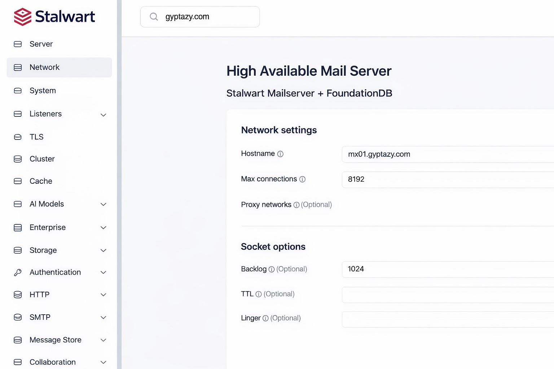Focus the search box containing gyptazy.com
The width and height of the screenshot is (554, 369).
(x=200, y=17)
